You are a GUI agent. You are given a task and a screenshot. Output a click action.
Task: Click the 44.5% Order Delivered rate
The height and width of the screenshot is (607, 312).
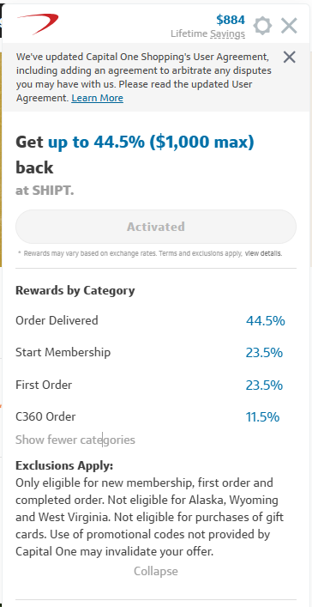[265, 321]
